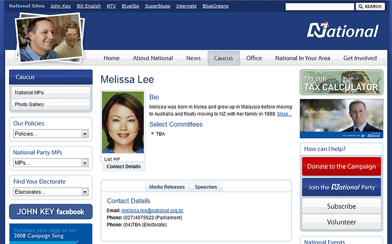Go to the NTV site link

click(111, 6)
